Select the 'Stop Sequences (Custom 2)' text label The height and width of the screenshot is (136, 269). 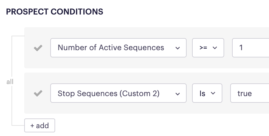pos(108,93)
